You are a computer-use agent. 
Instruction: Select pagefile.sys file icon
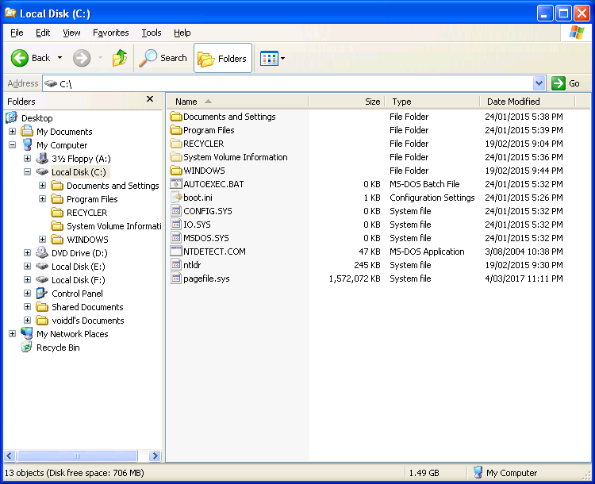pyautogui.click(x=176, y=278)
